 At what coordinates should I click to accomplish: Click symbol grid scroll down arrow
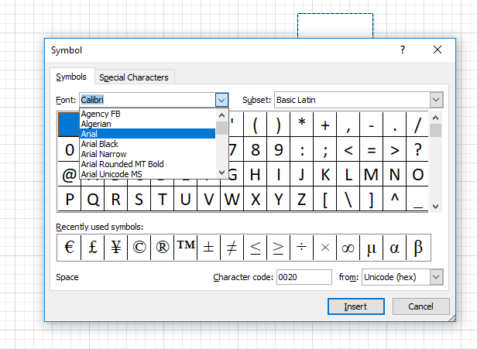pos(436,207)
